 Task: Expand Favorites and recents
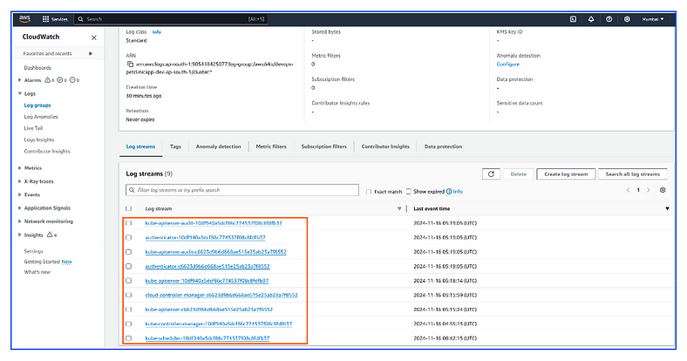(91, 53)
